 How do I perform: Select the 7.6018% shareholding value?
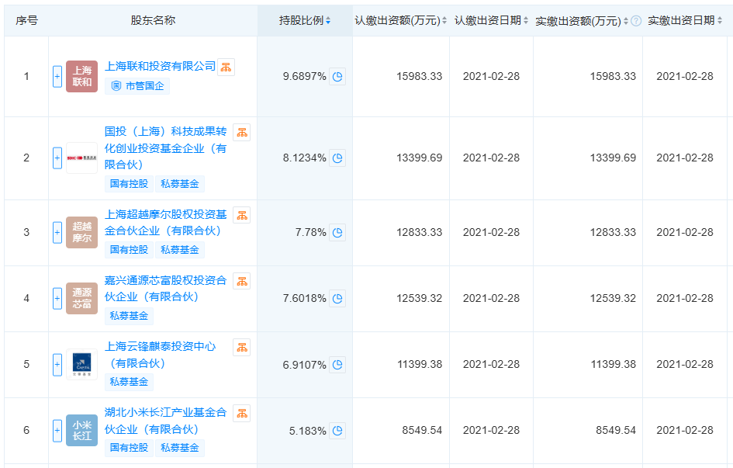304,298
